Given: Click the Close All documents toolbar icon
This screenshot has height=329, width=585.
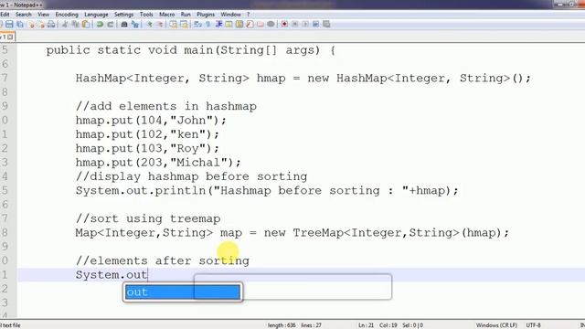Looking at the screenshot, I should (41, 25).
